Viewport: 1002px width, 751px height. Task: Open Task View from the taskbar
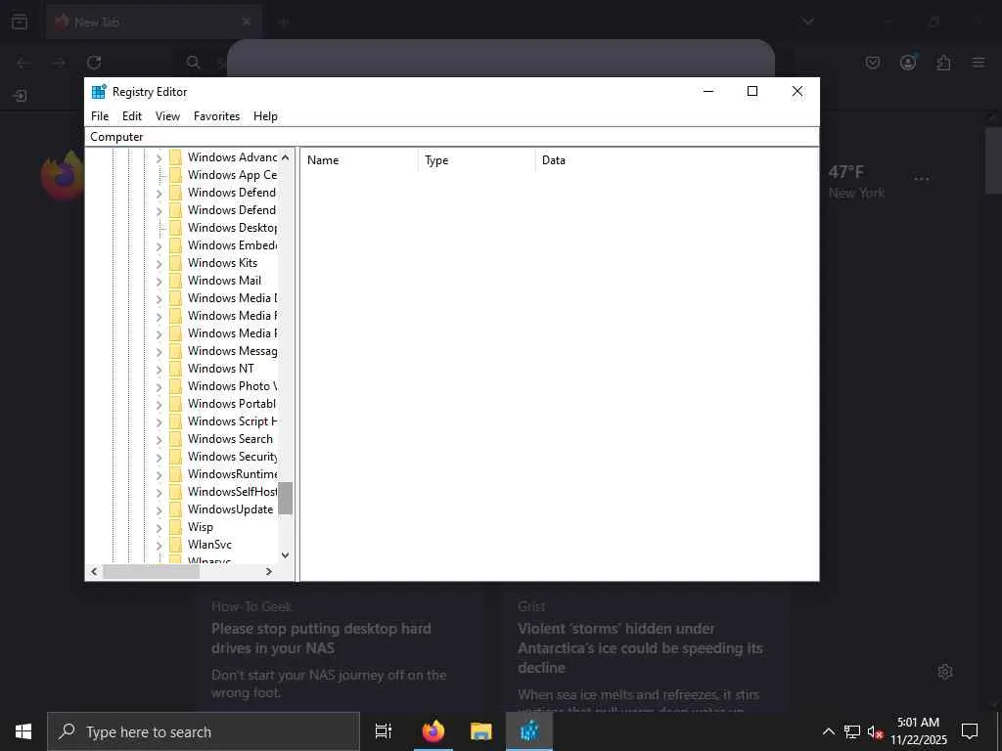(x=384, y=731)
